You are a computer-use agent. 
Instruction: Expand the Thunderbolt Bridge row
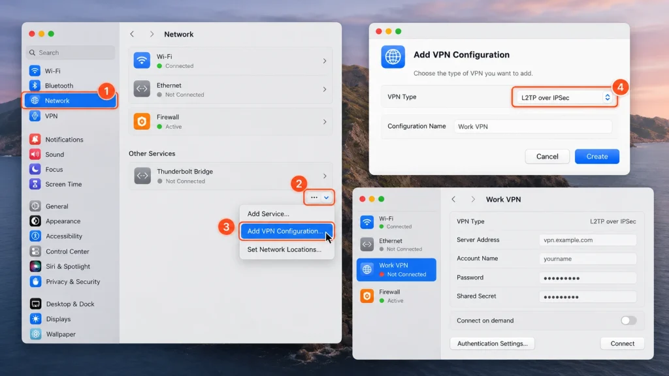coord(231,176)
